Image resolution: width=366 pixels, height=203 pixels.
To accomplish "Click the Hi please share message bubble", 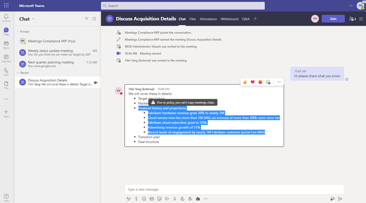I will tap(317, 74).
